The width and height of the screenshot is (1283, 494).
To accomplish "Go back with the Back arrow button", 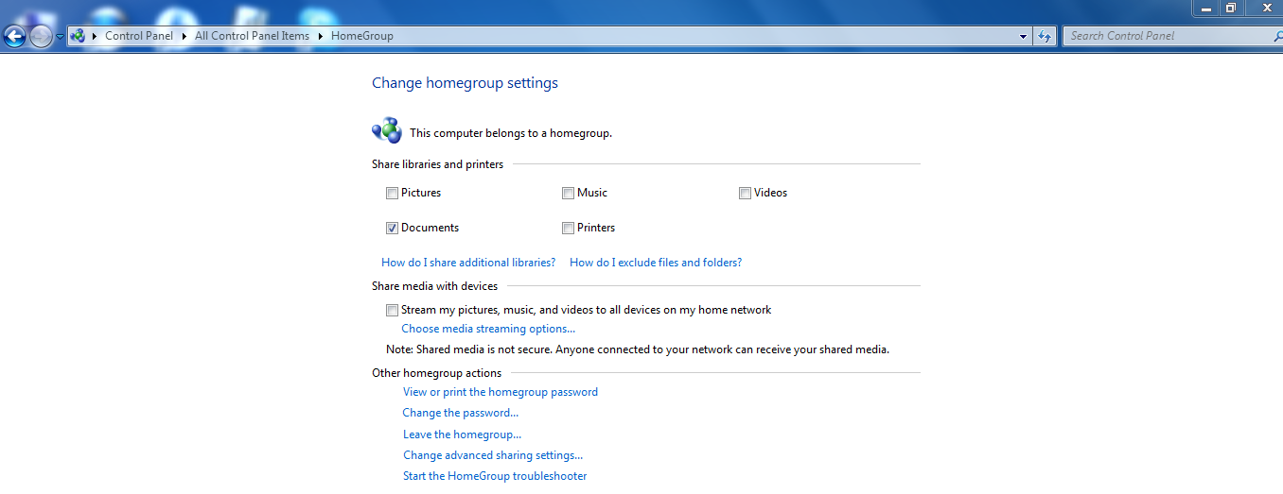I will point(14,37).
